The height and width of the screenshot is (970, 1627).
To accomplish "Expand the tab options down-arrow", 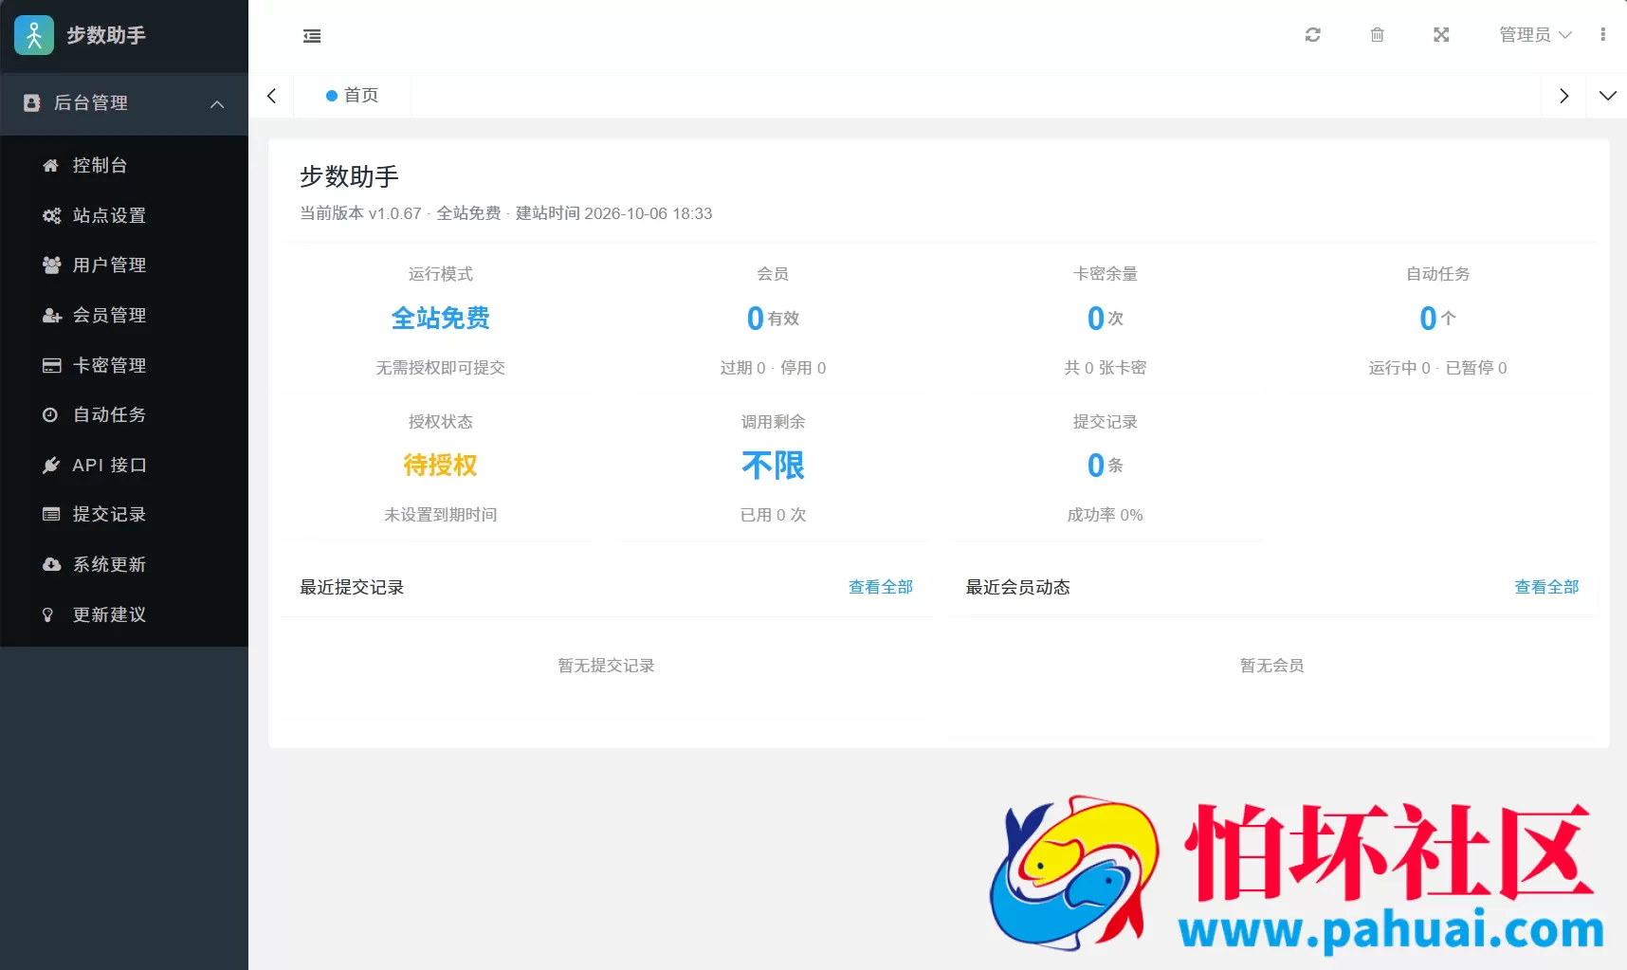I will point(1608,96).
